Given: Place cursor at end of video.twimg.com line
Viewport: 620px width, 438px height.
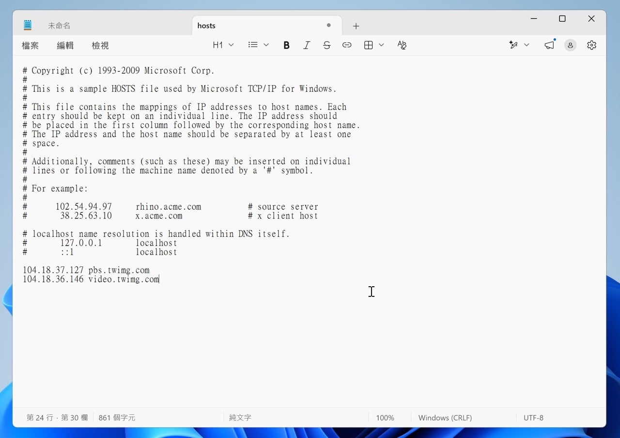Looking at the screenshot, I should pos(159,279).
